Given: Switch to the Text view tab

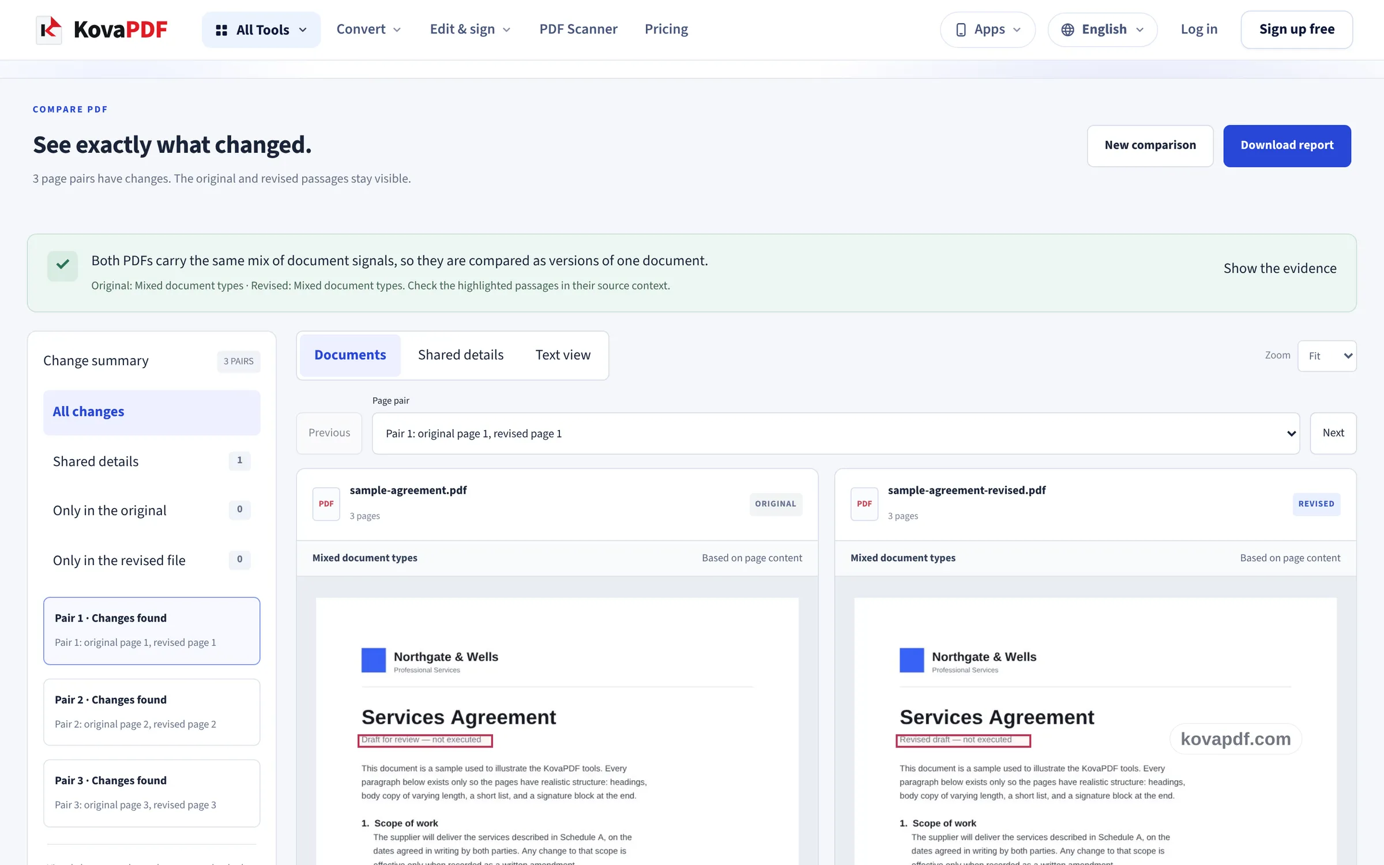Looking at the screenshot, I should point(563,355).
